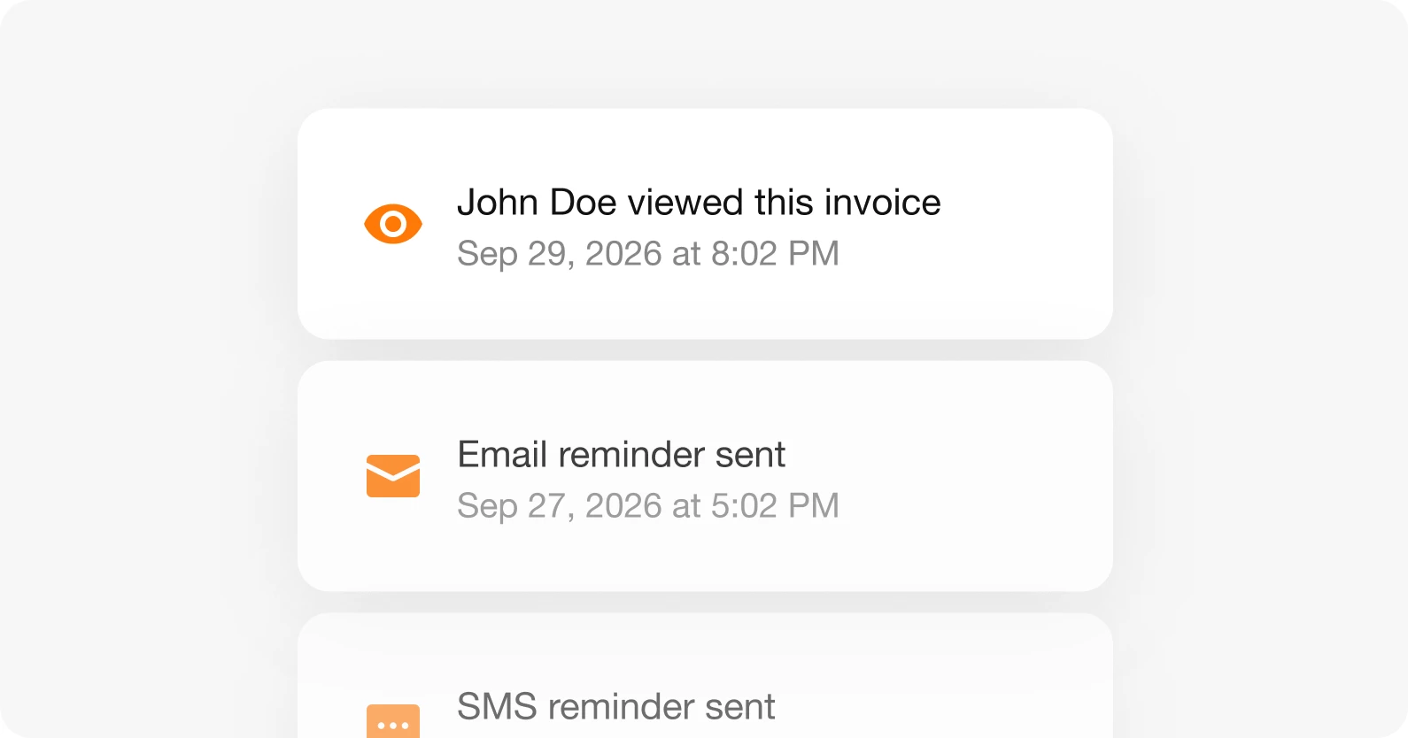
Task: Click the SMS chat bubble icon
Action: coord(393,721)
